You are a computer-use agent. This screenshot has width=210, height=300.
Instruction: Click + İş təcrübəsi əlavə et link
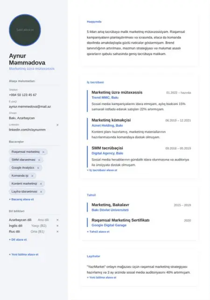point(102,170)
